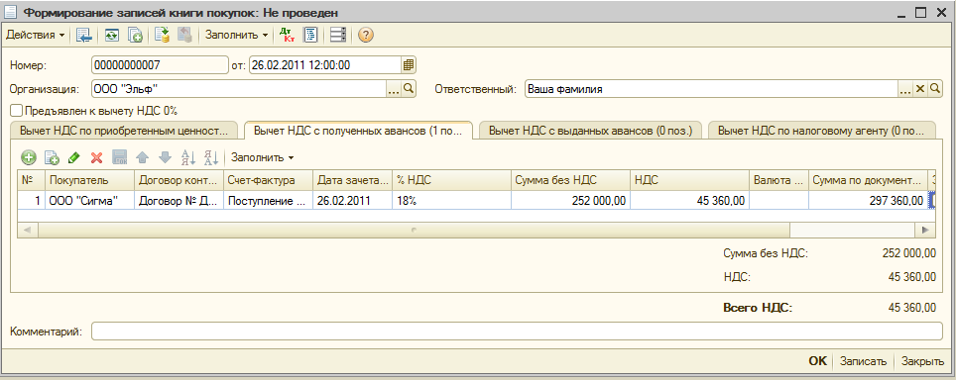Sort rows descending with Я-А icon

[x=211, y=158]
